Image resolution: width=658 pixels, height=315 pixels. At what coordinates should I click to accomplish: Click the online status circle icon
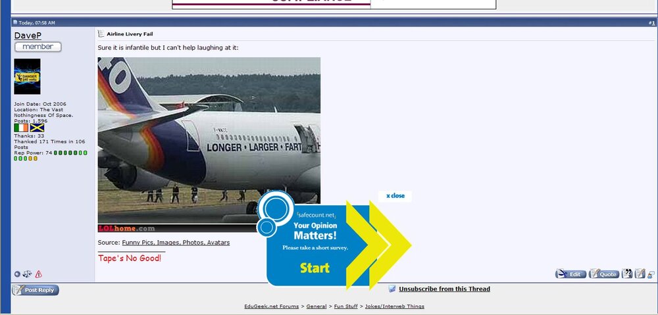pyautogui.click(x=17, y=274)
